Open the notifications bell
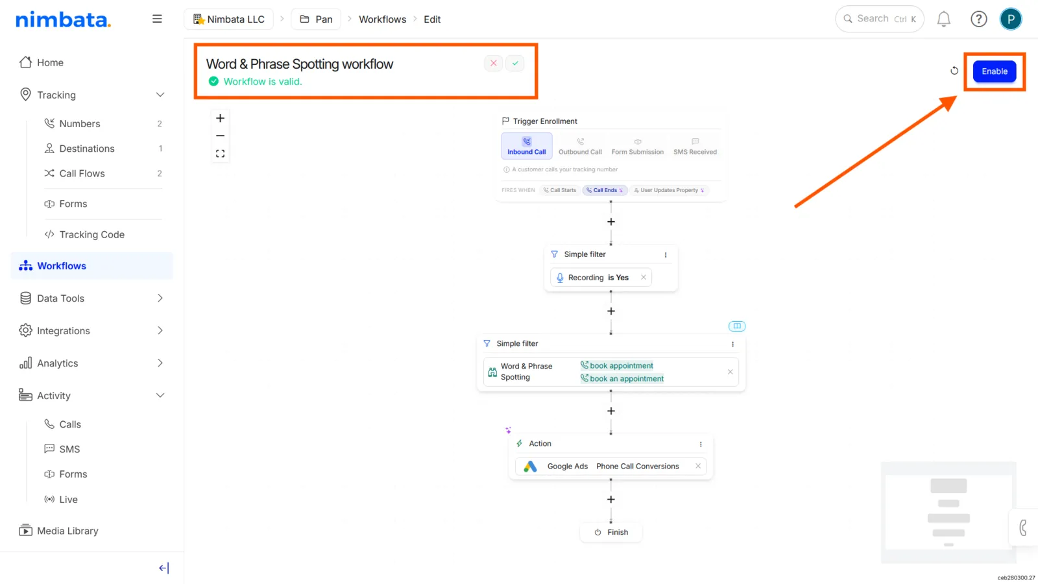The height and width of the screenshot is (584, 1038). click(x=944, y=19)
